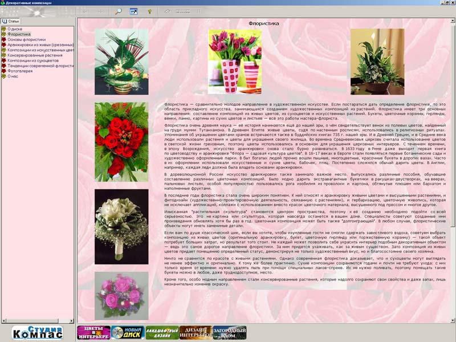Click the Студия Компас logo

coord(38,332)
